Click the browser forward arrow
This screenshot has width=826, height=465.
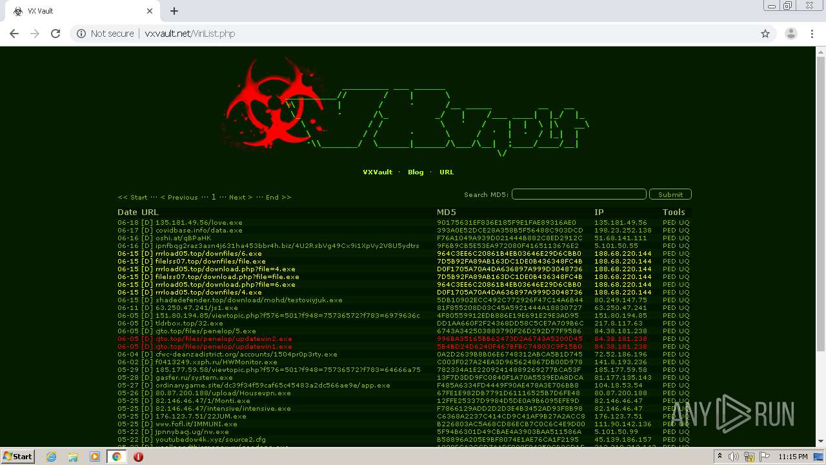pyautogui.click(x=35, y=34)
